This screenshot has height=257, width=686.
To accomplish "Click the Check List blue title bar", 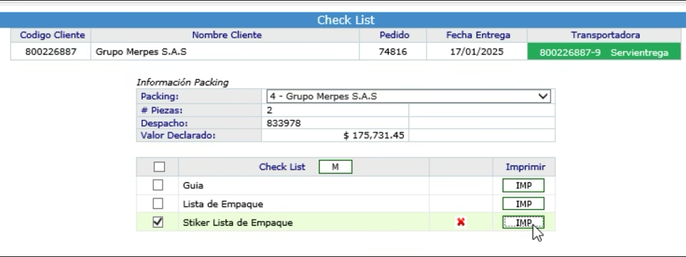I will [343, 20].
